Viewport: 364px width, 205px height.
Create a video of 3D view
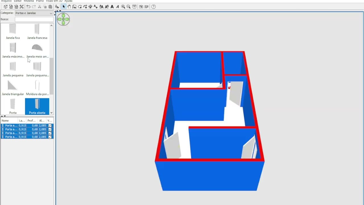point(146,7)
